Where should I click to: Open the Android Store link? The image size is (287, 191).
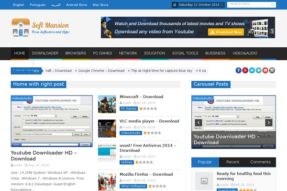click(77, 5)
